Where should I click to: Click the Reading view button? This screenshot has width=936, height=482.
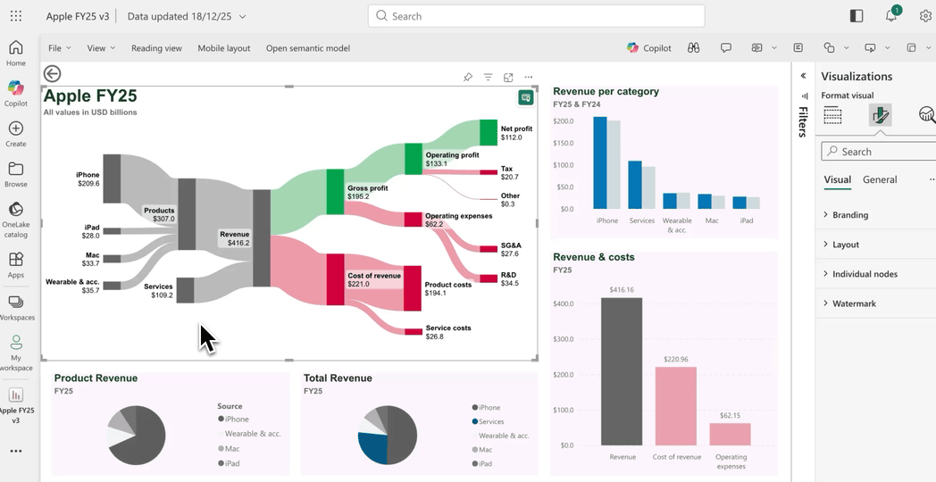[156, 48]
